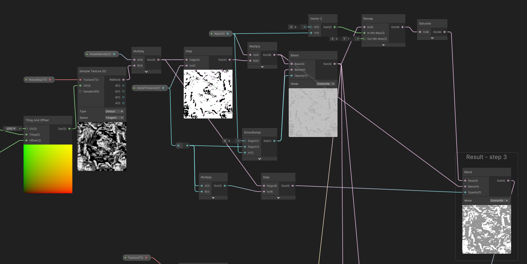527x264 pixels.
Task: Click the Out(2) port of Tiling And Offset
Action: tap(69, 129)
